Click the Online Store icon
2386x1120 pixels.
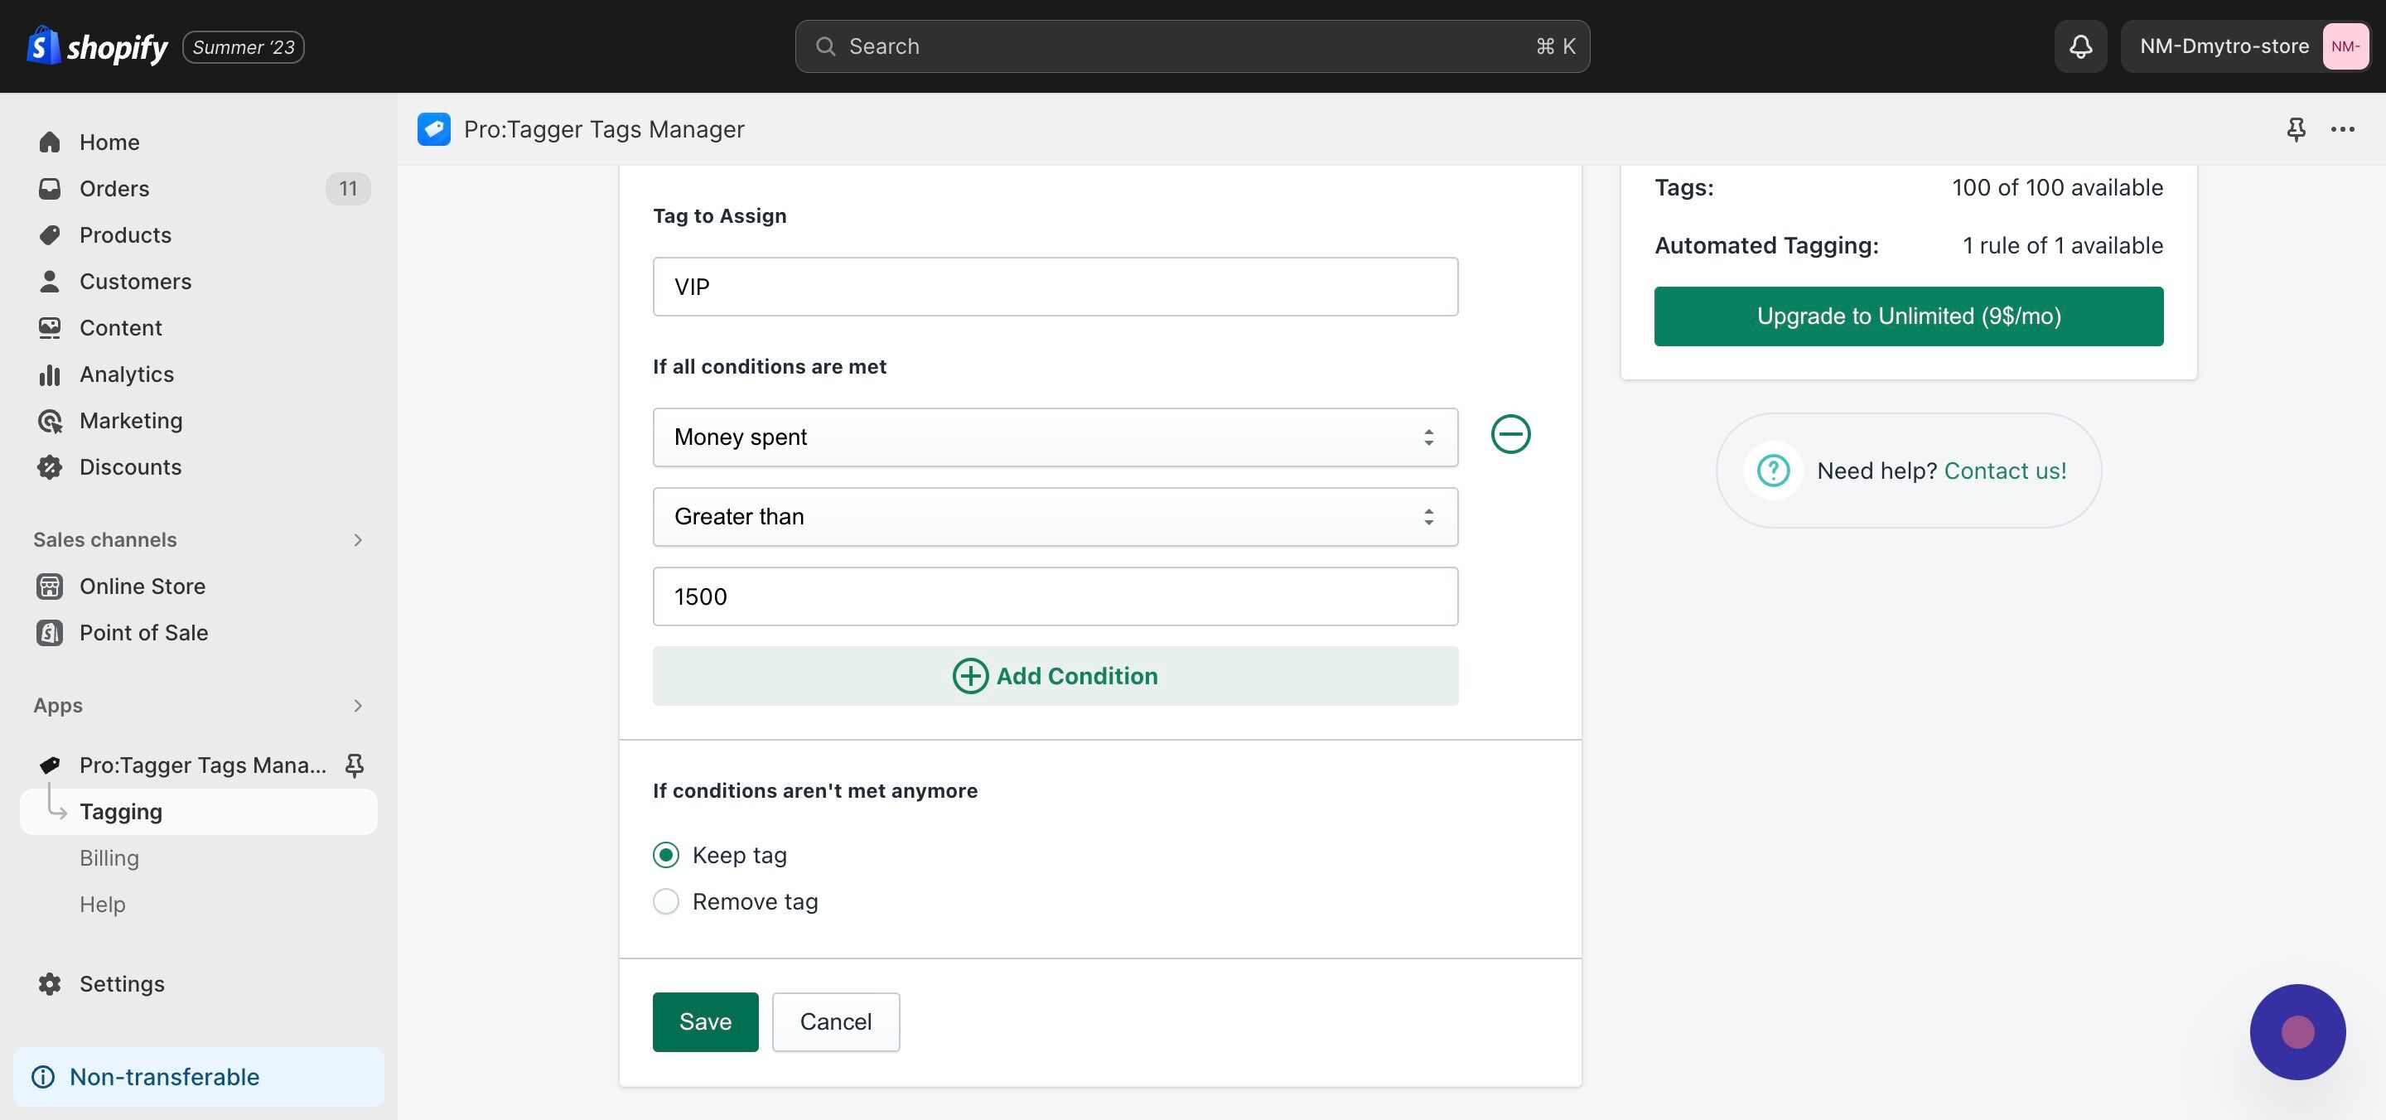coord(50,587)
